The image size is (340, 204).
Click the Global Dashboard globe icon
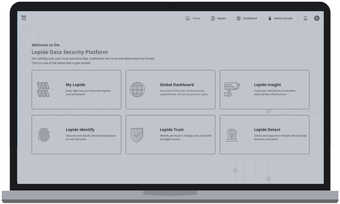pos(137,90)
